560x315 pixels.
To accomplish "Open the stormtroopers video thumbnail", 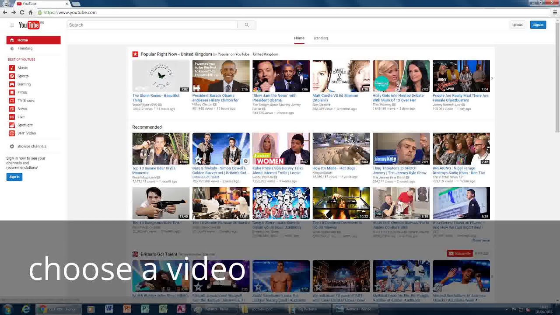I will tap(281, 203).
